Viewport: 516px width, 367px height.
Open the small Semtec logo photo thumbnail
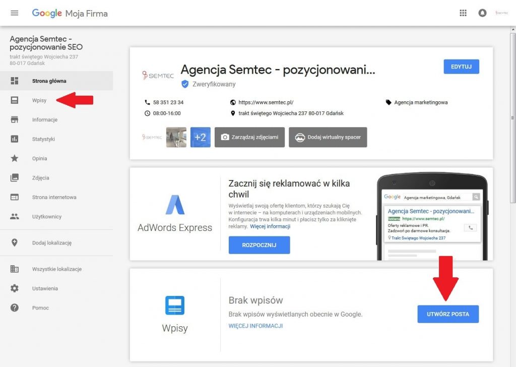pos(152,137)
